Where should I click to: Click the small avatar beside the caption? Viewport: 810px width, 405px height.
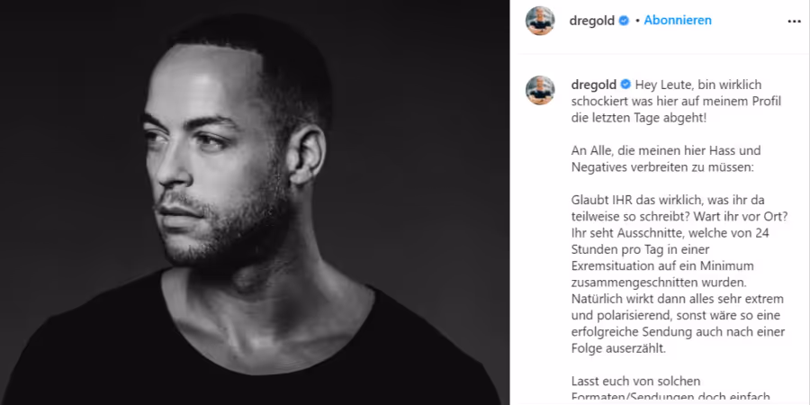pos(540,90)
